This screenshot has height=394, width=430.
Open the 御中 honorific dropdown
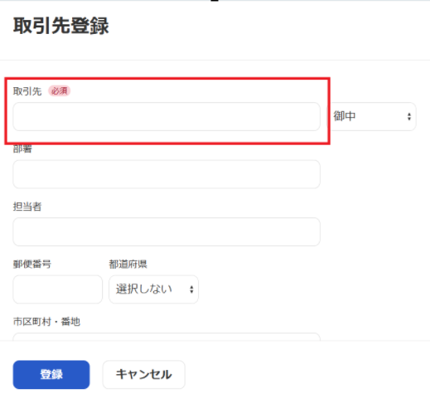[372, 116]
